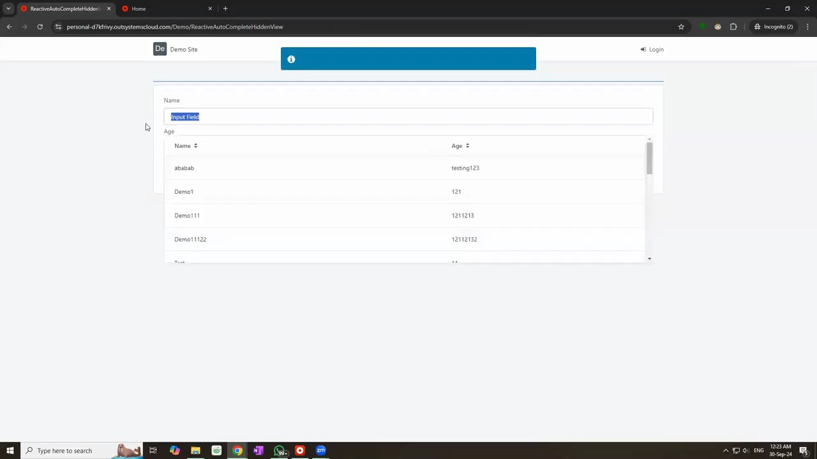
Task: Open Chrome three-dot menu
Action: coord(807,27)
